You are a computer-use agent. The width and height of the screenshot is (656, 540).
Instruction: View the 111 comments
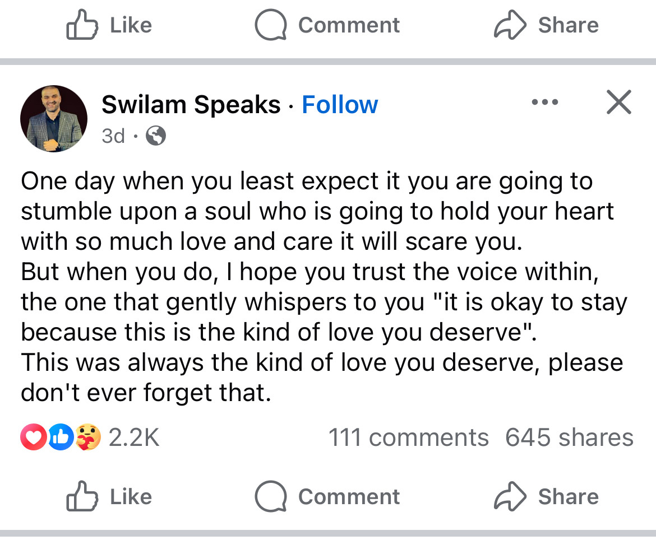coord(408,437)
